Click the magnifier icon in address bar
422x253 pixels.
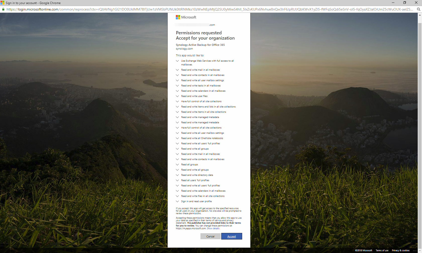click(418, 9)
